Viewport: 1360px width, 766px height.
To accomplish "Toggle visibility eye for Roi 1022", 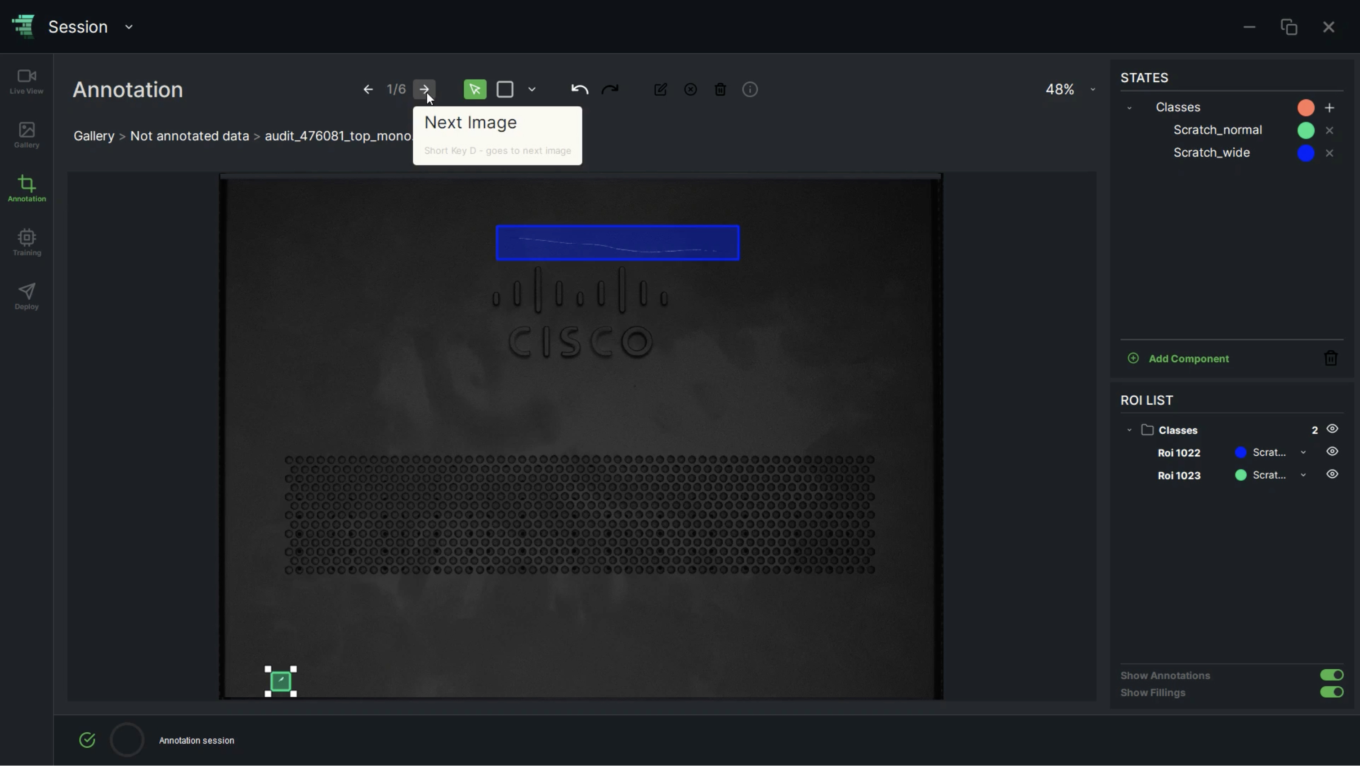I will click(1332, 452).
